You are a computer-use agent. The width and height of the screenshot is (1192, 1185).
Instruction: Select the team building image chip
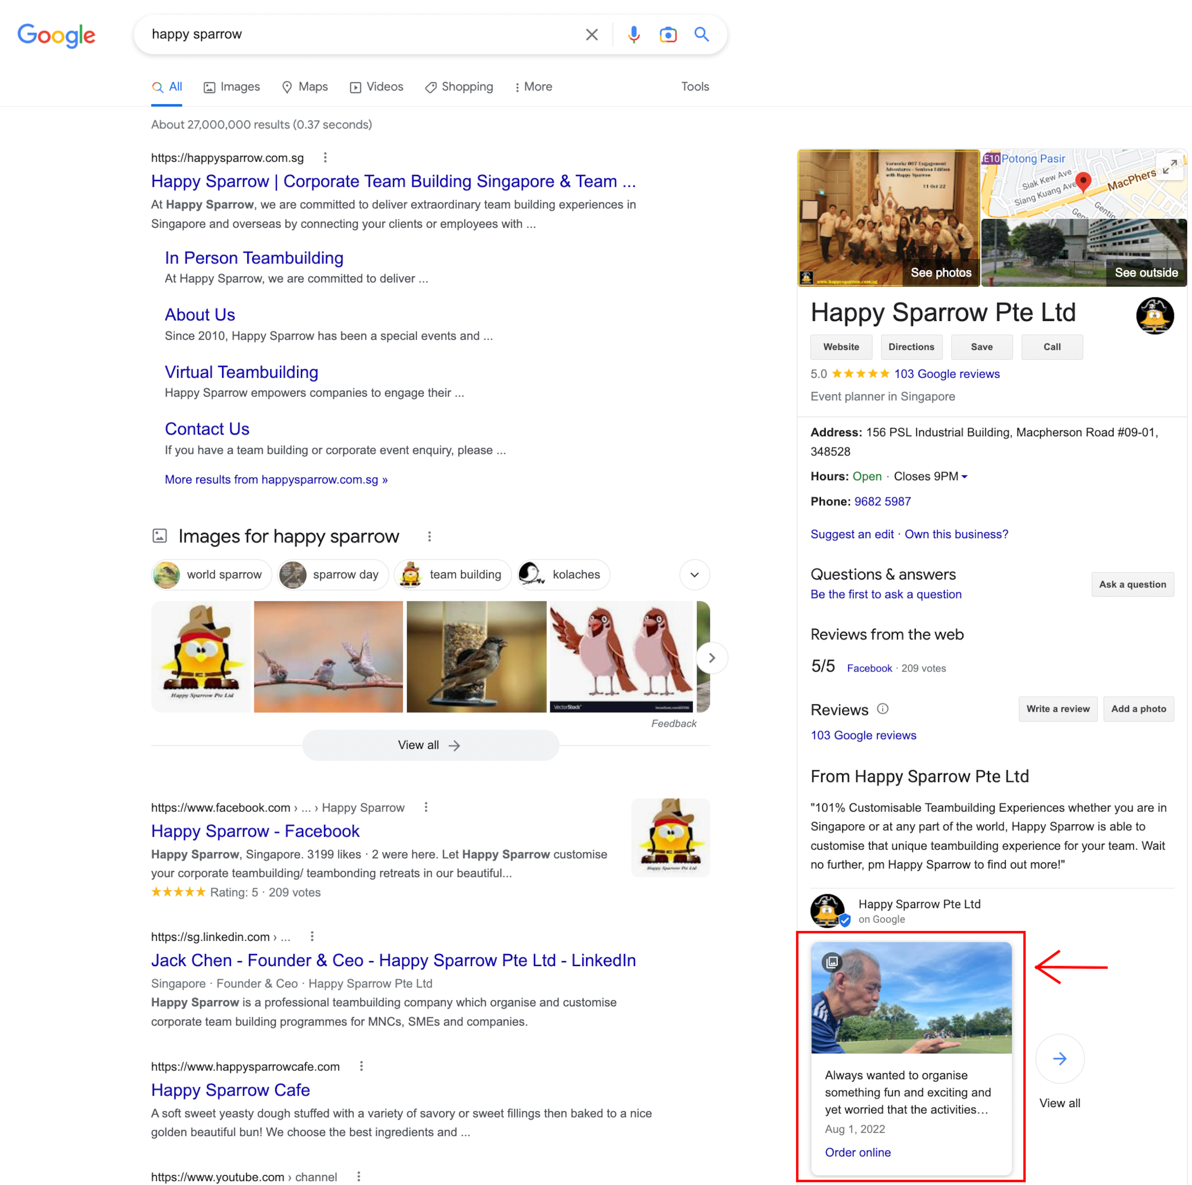pyautogui.click(x=452, y=574)
